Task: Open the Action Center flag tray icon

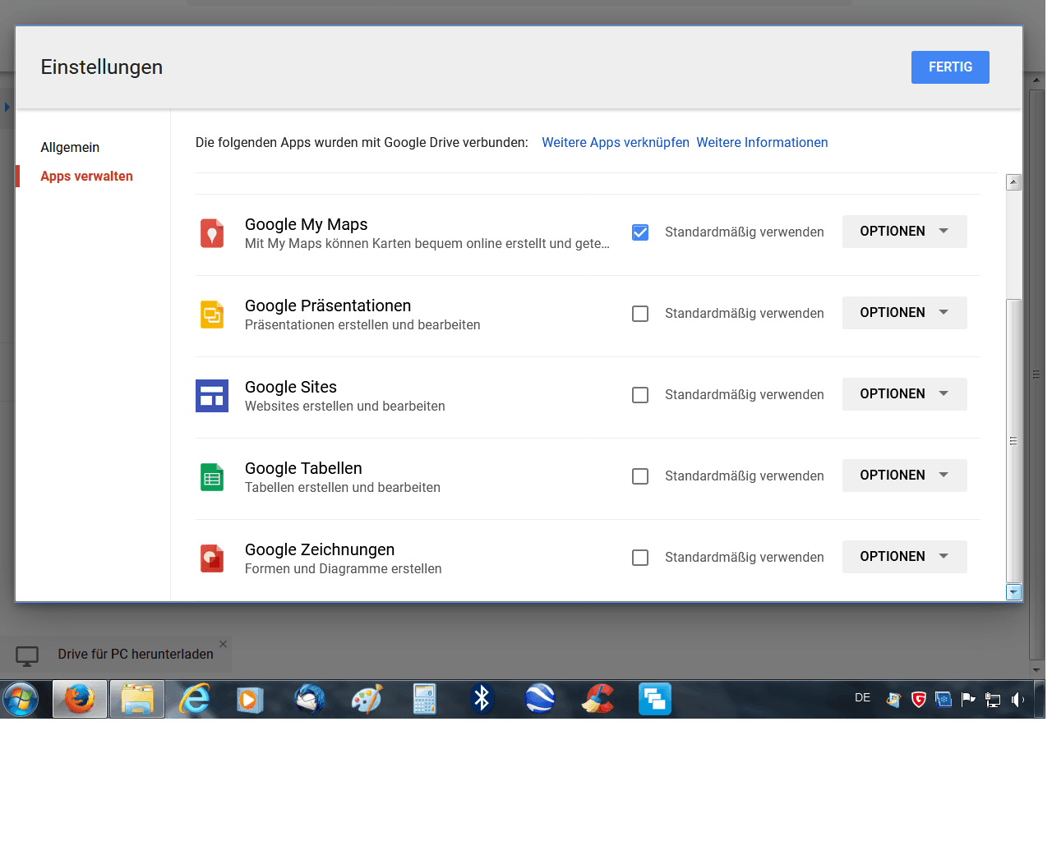Action: point(968,700)
